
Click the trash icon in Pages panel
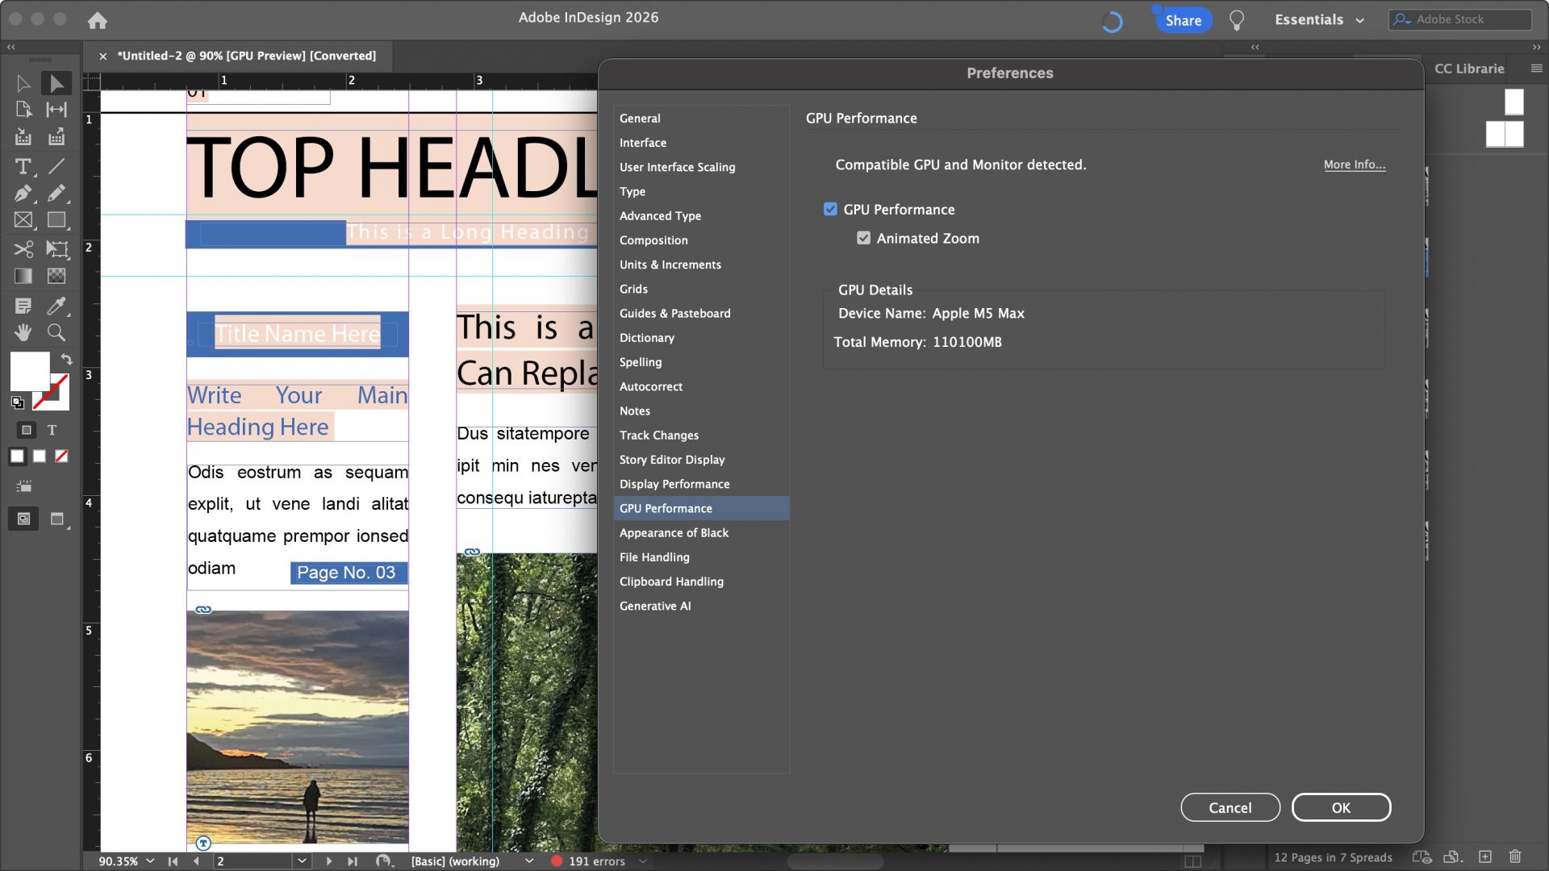1515,856
